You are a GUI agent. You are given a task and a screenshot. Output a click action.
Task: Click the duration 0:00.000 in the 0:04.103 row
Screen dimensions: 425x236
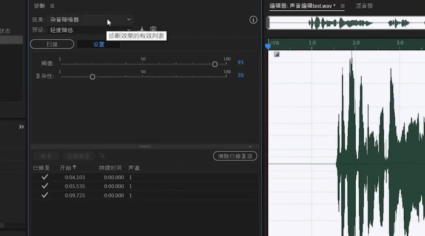[x=114, y=177]
